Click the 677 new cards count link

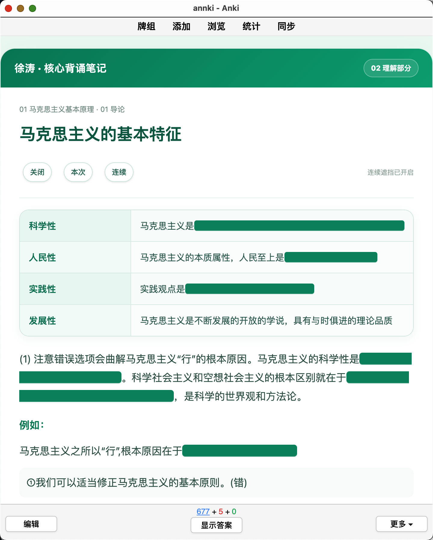(x=203, y=511)
